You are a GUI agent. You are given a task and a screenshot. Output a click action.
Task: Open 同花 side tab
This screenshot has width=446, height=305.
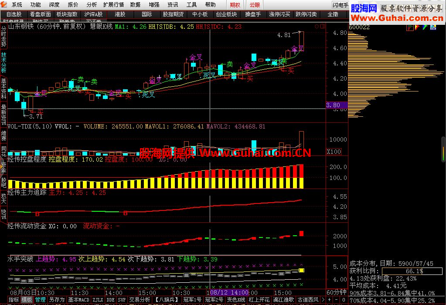pos(3,152)
